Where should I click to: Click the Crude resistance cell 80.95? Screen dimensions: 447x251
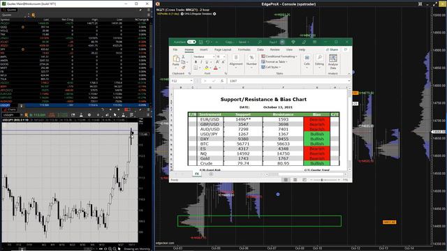pyautogui.click(x=283, y=163)
